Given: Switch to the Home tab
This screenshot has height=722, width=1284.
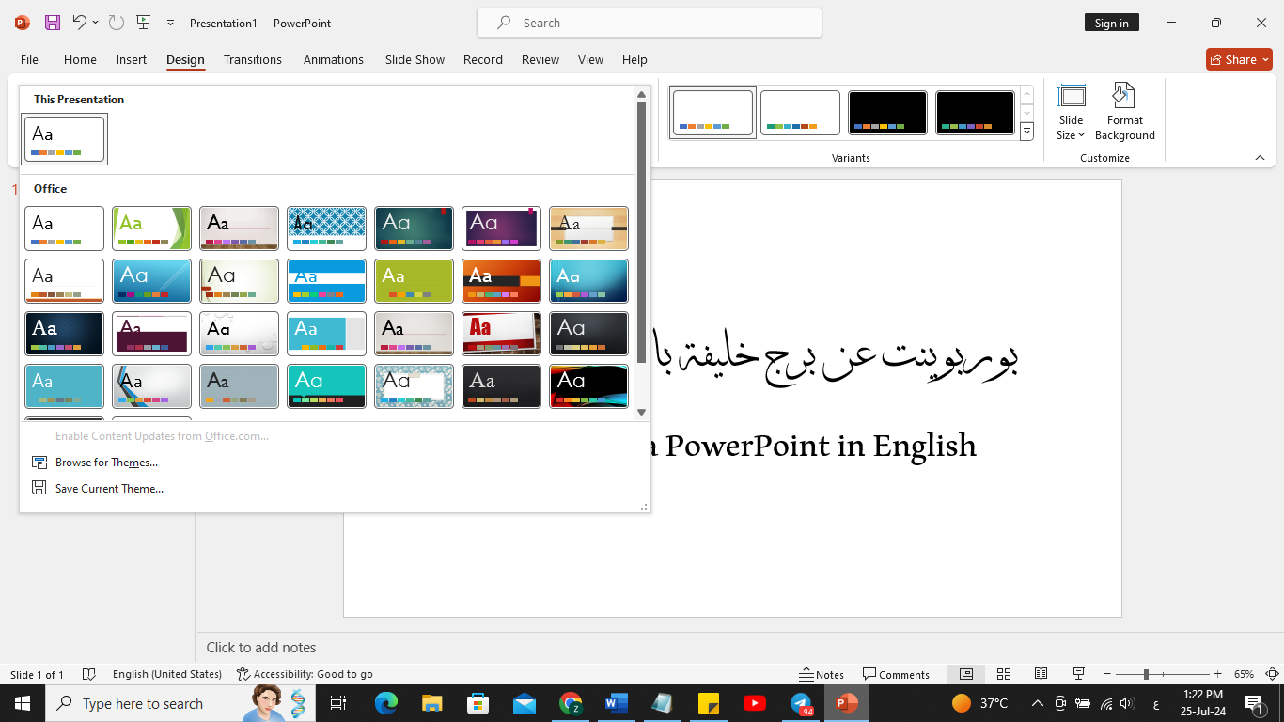Looking at the screenshot, I should click(x=80, y=59).
